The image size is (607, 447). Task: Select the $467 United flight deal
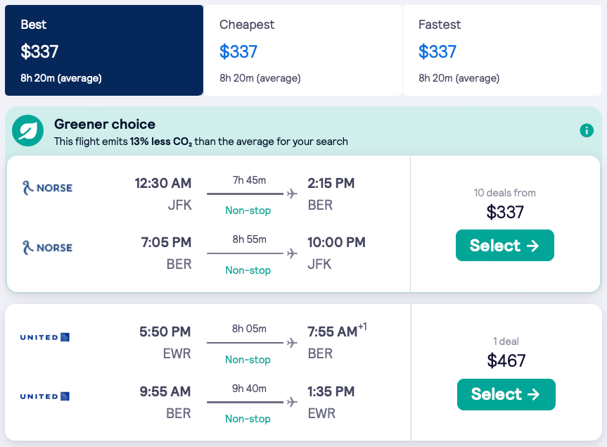[506, 394]
